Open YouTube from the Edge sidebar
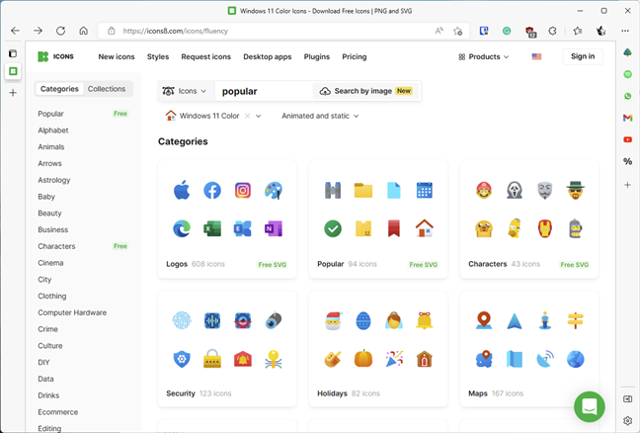The image size is (640, 433). pos(628,139)
